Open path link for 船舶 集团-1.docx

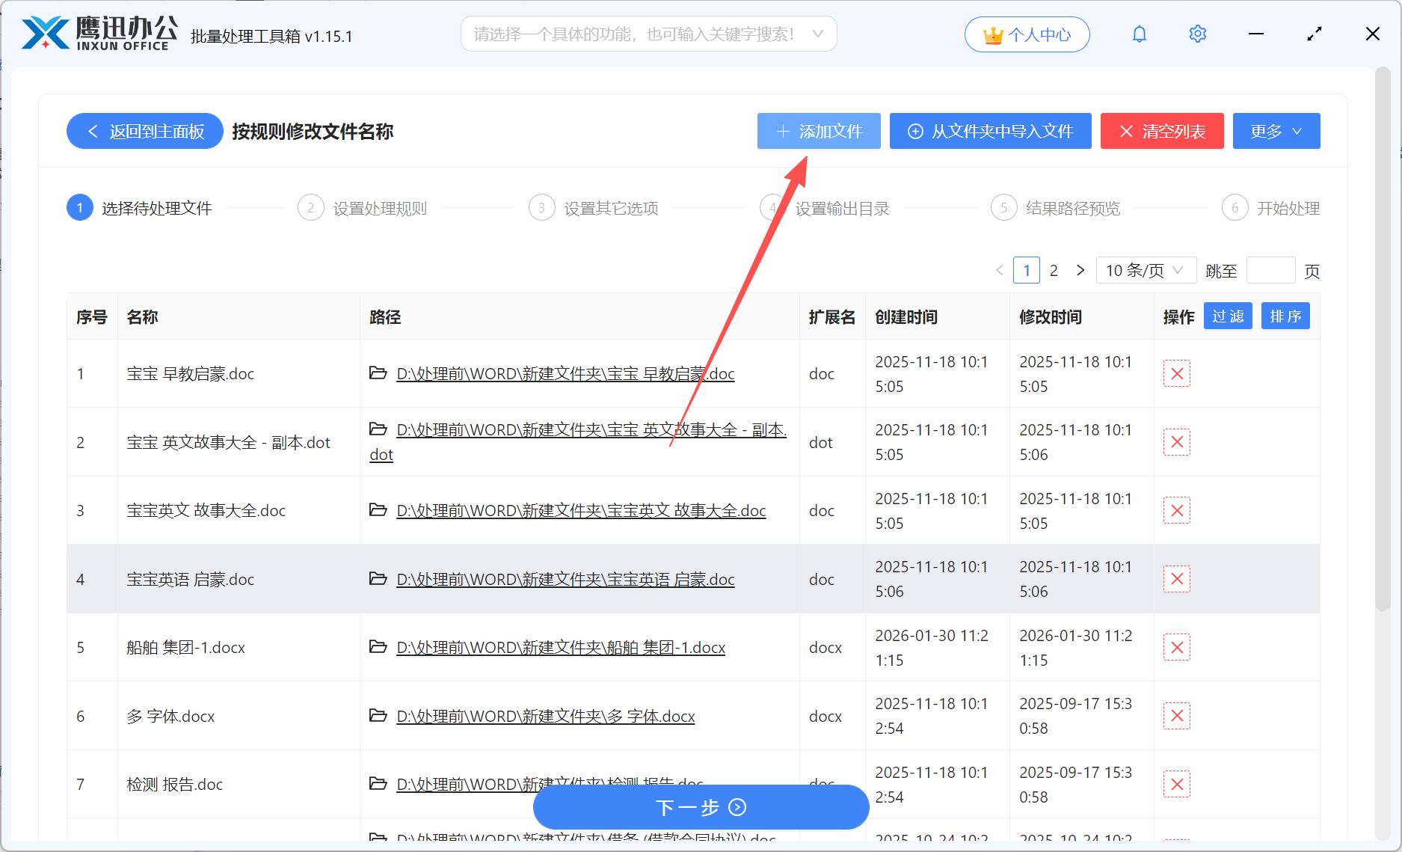click(561, 647)
